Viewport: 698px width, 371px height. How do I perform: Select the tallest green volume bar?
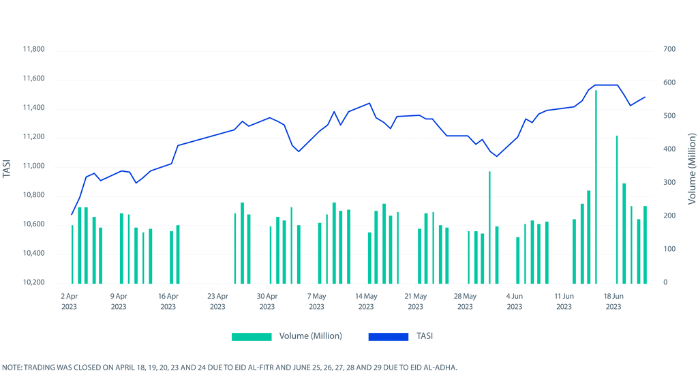[x=596, y=185]
